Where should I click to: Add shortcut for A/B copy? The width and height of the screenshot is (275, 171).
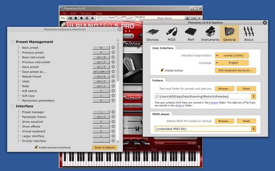point(113,96)
